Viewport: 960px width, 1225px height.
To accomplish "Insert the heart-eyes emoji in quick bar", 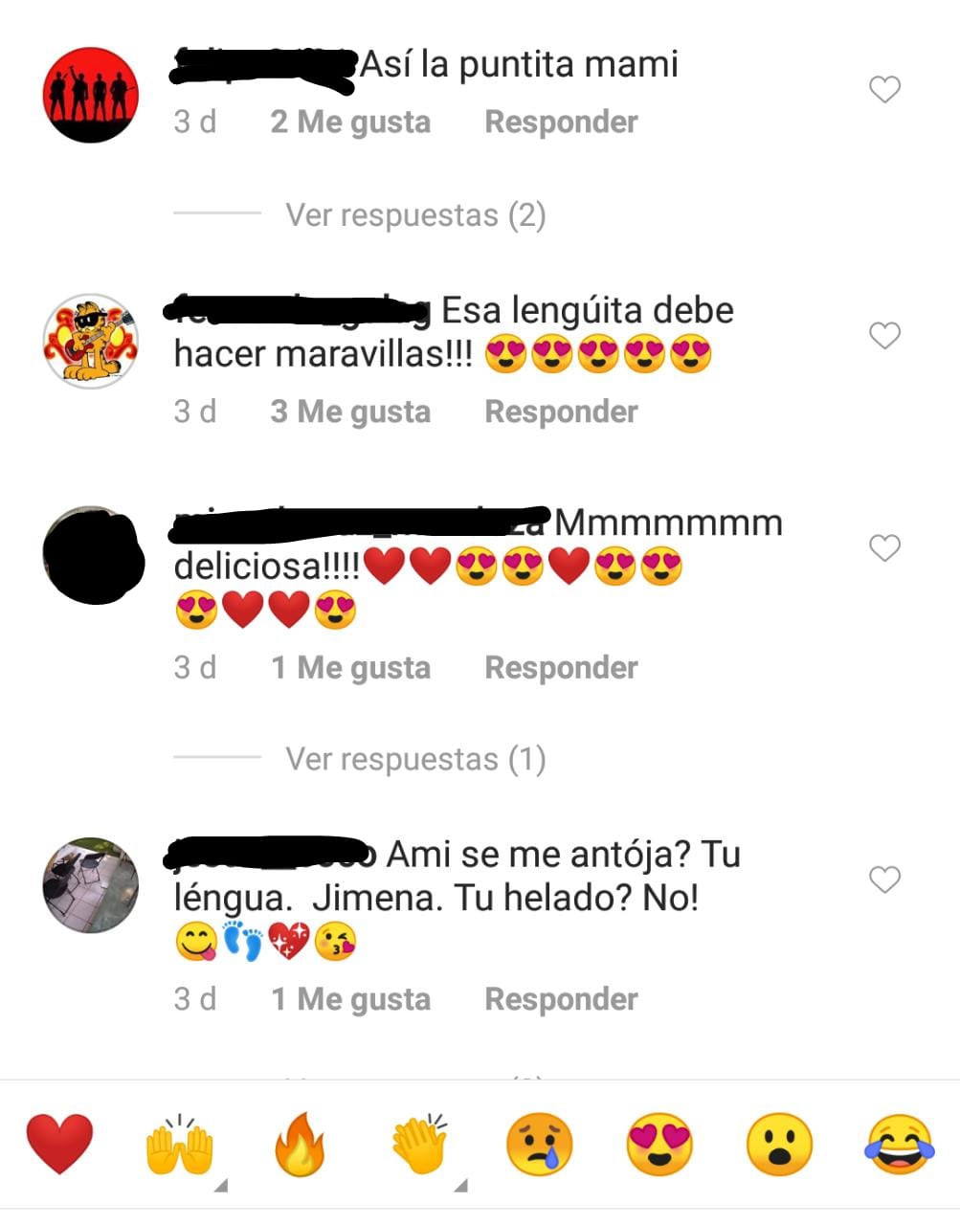I will point(659,1145).
